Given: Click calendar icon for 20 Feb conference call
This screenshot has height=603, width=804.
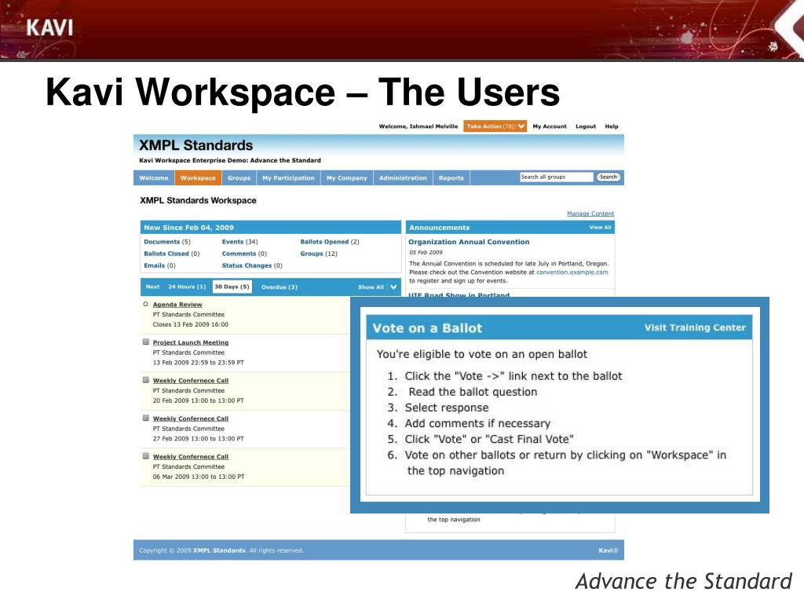Looking at the screenshot, I should tap(145, 380).
